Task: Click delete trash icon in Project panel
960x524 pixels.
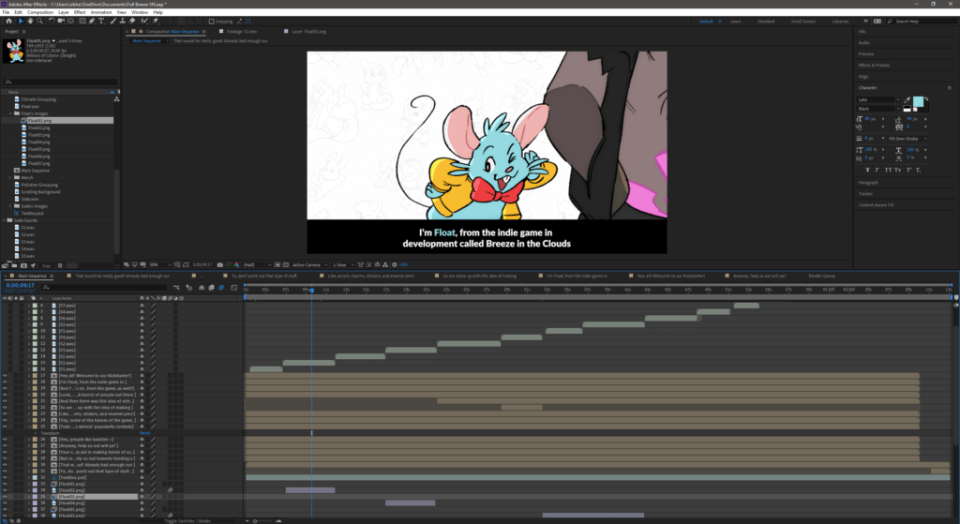Action: [60, 265]
